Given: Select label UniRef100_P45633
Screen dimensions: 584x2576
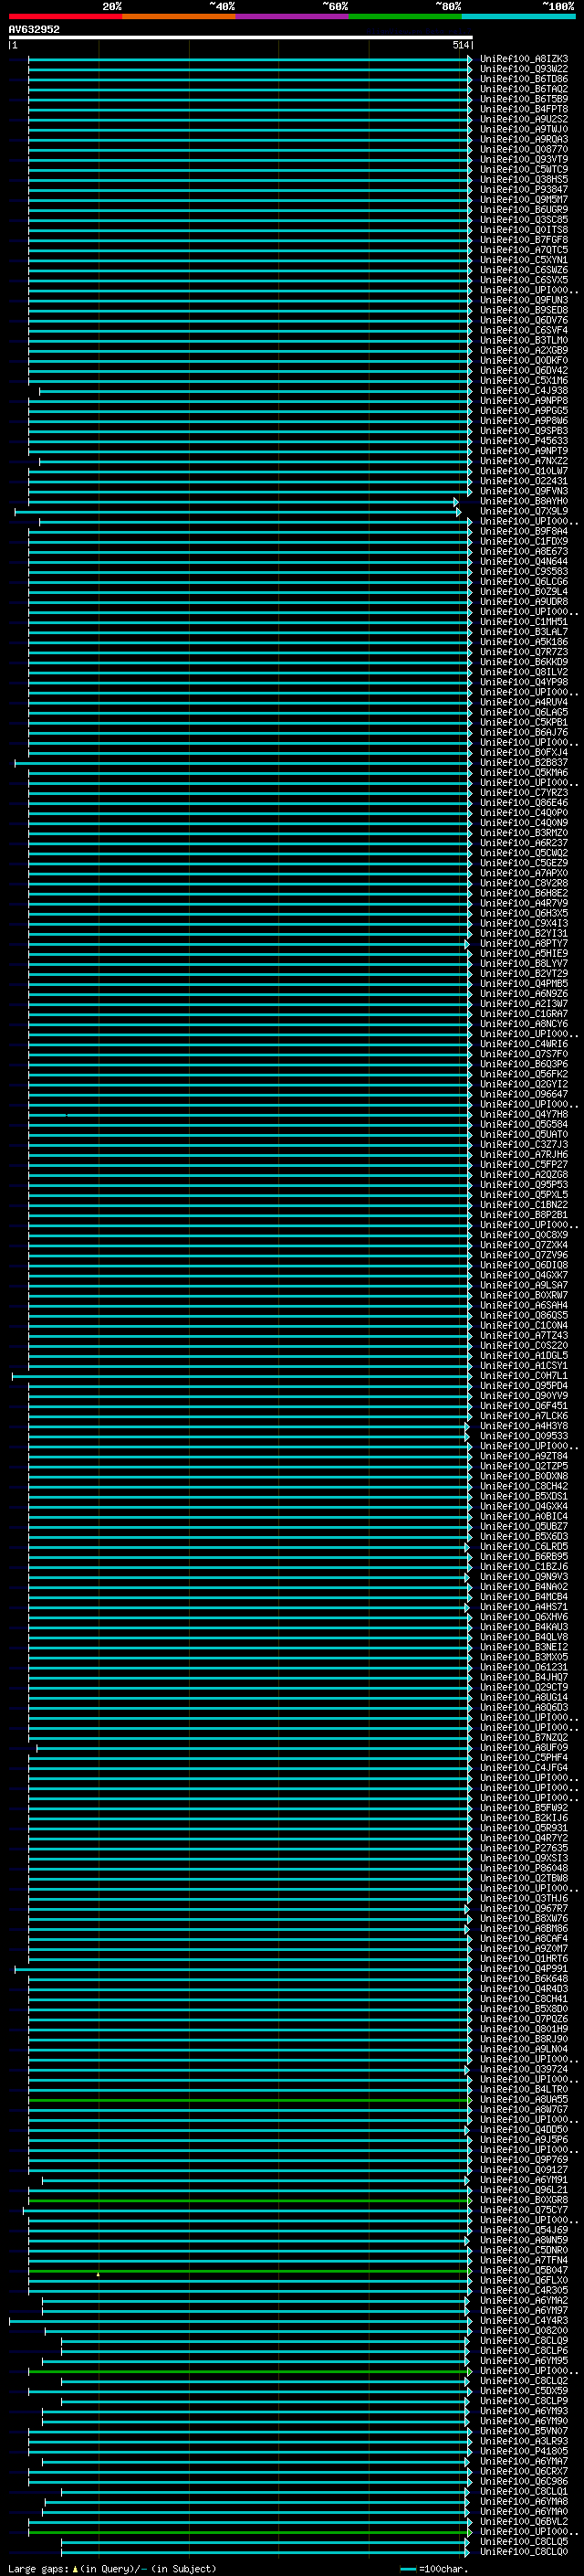Looking at the screenshot, I should coord(524,441).
